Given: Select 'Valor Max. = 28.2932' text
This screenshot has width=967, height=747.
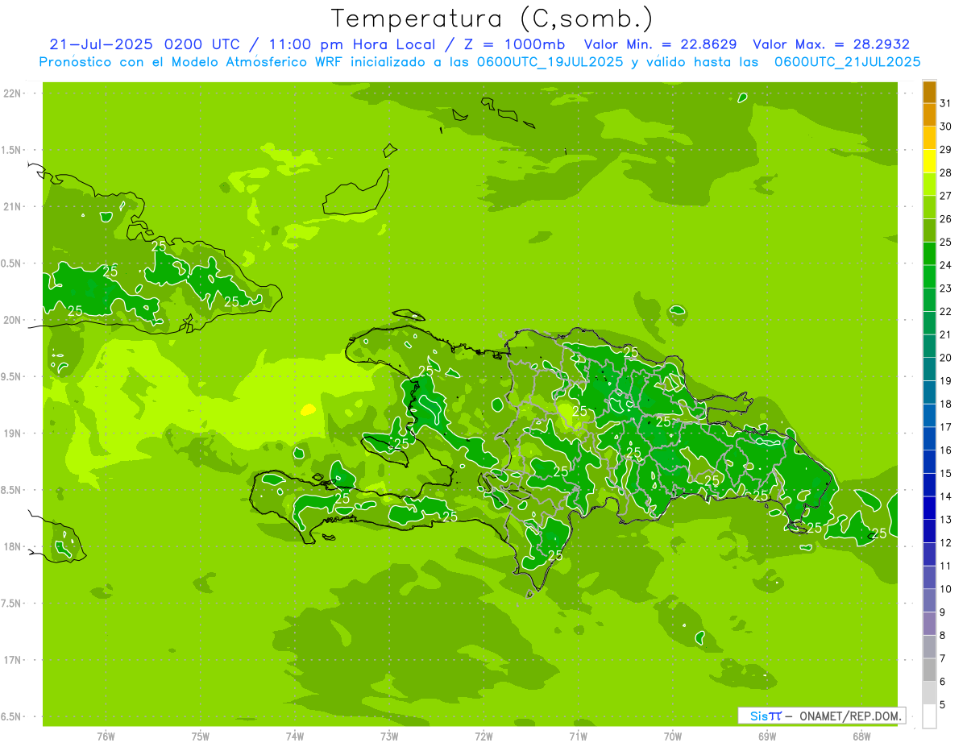Looking at the screenshot, I should [x=831, y=44].
